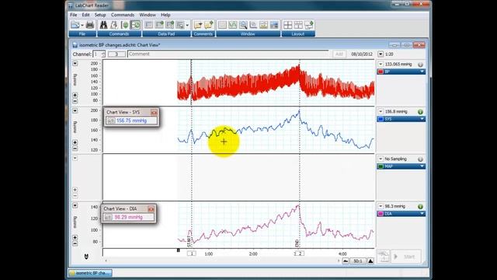Toggle the highlighted auto-scroll toolbar icon
Image resolution: width=497 pixels, height=280 pixels.
click(x=135, y=25)
